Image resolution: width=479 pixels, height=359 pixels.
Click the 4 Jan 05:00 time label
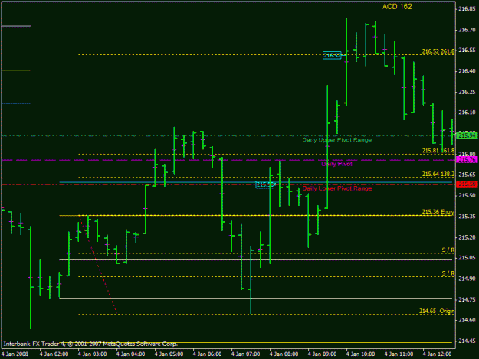pos(169,354)
